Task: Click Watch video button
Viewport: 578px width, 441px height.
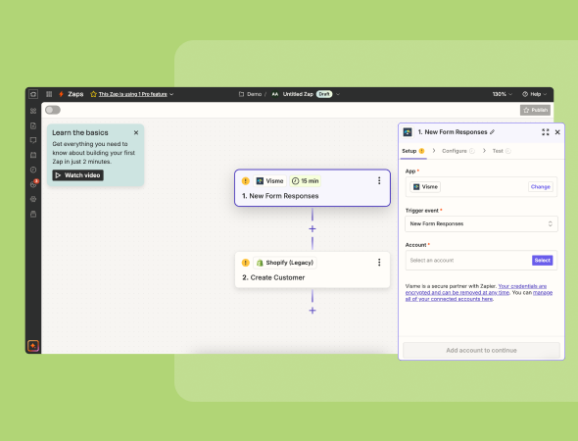Action: 77,175
